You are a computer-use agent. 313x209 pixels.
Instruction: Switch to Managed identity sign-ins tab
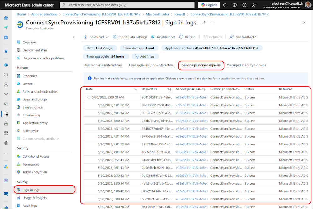click(x=246, y=65)
